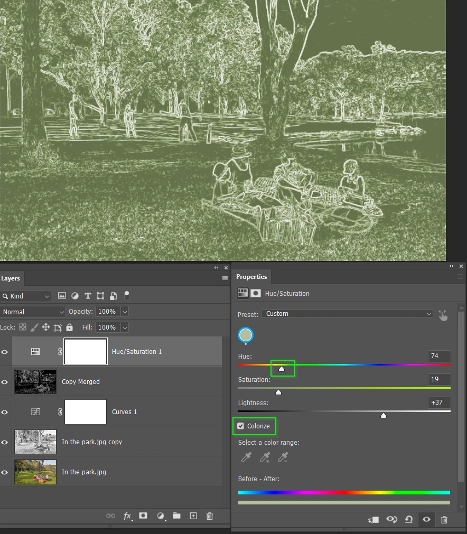
Task: Click the Hue slider handle
Action: coord(282,369)
